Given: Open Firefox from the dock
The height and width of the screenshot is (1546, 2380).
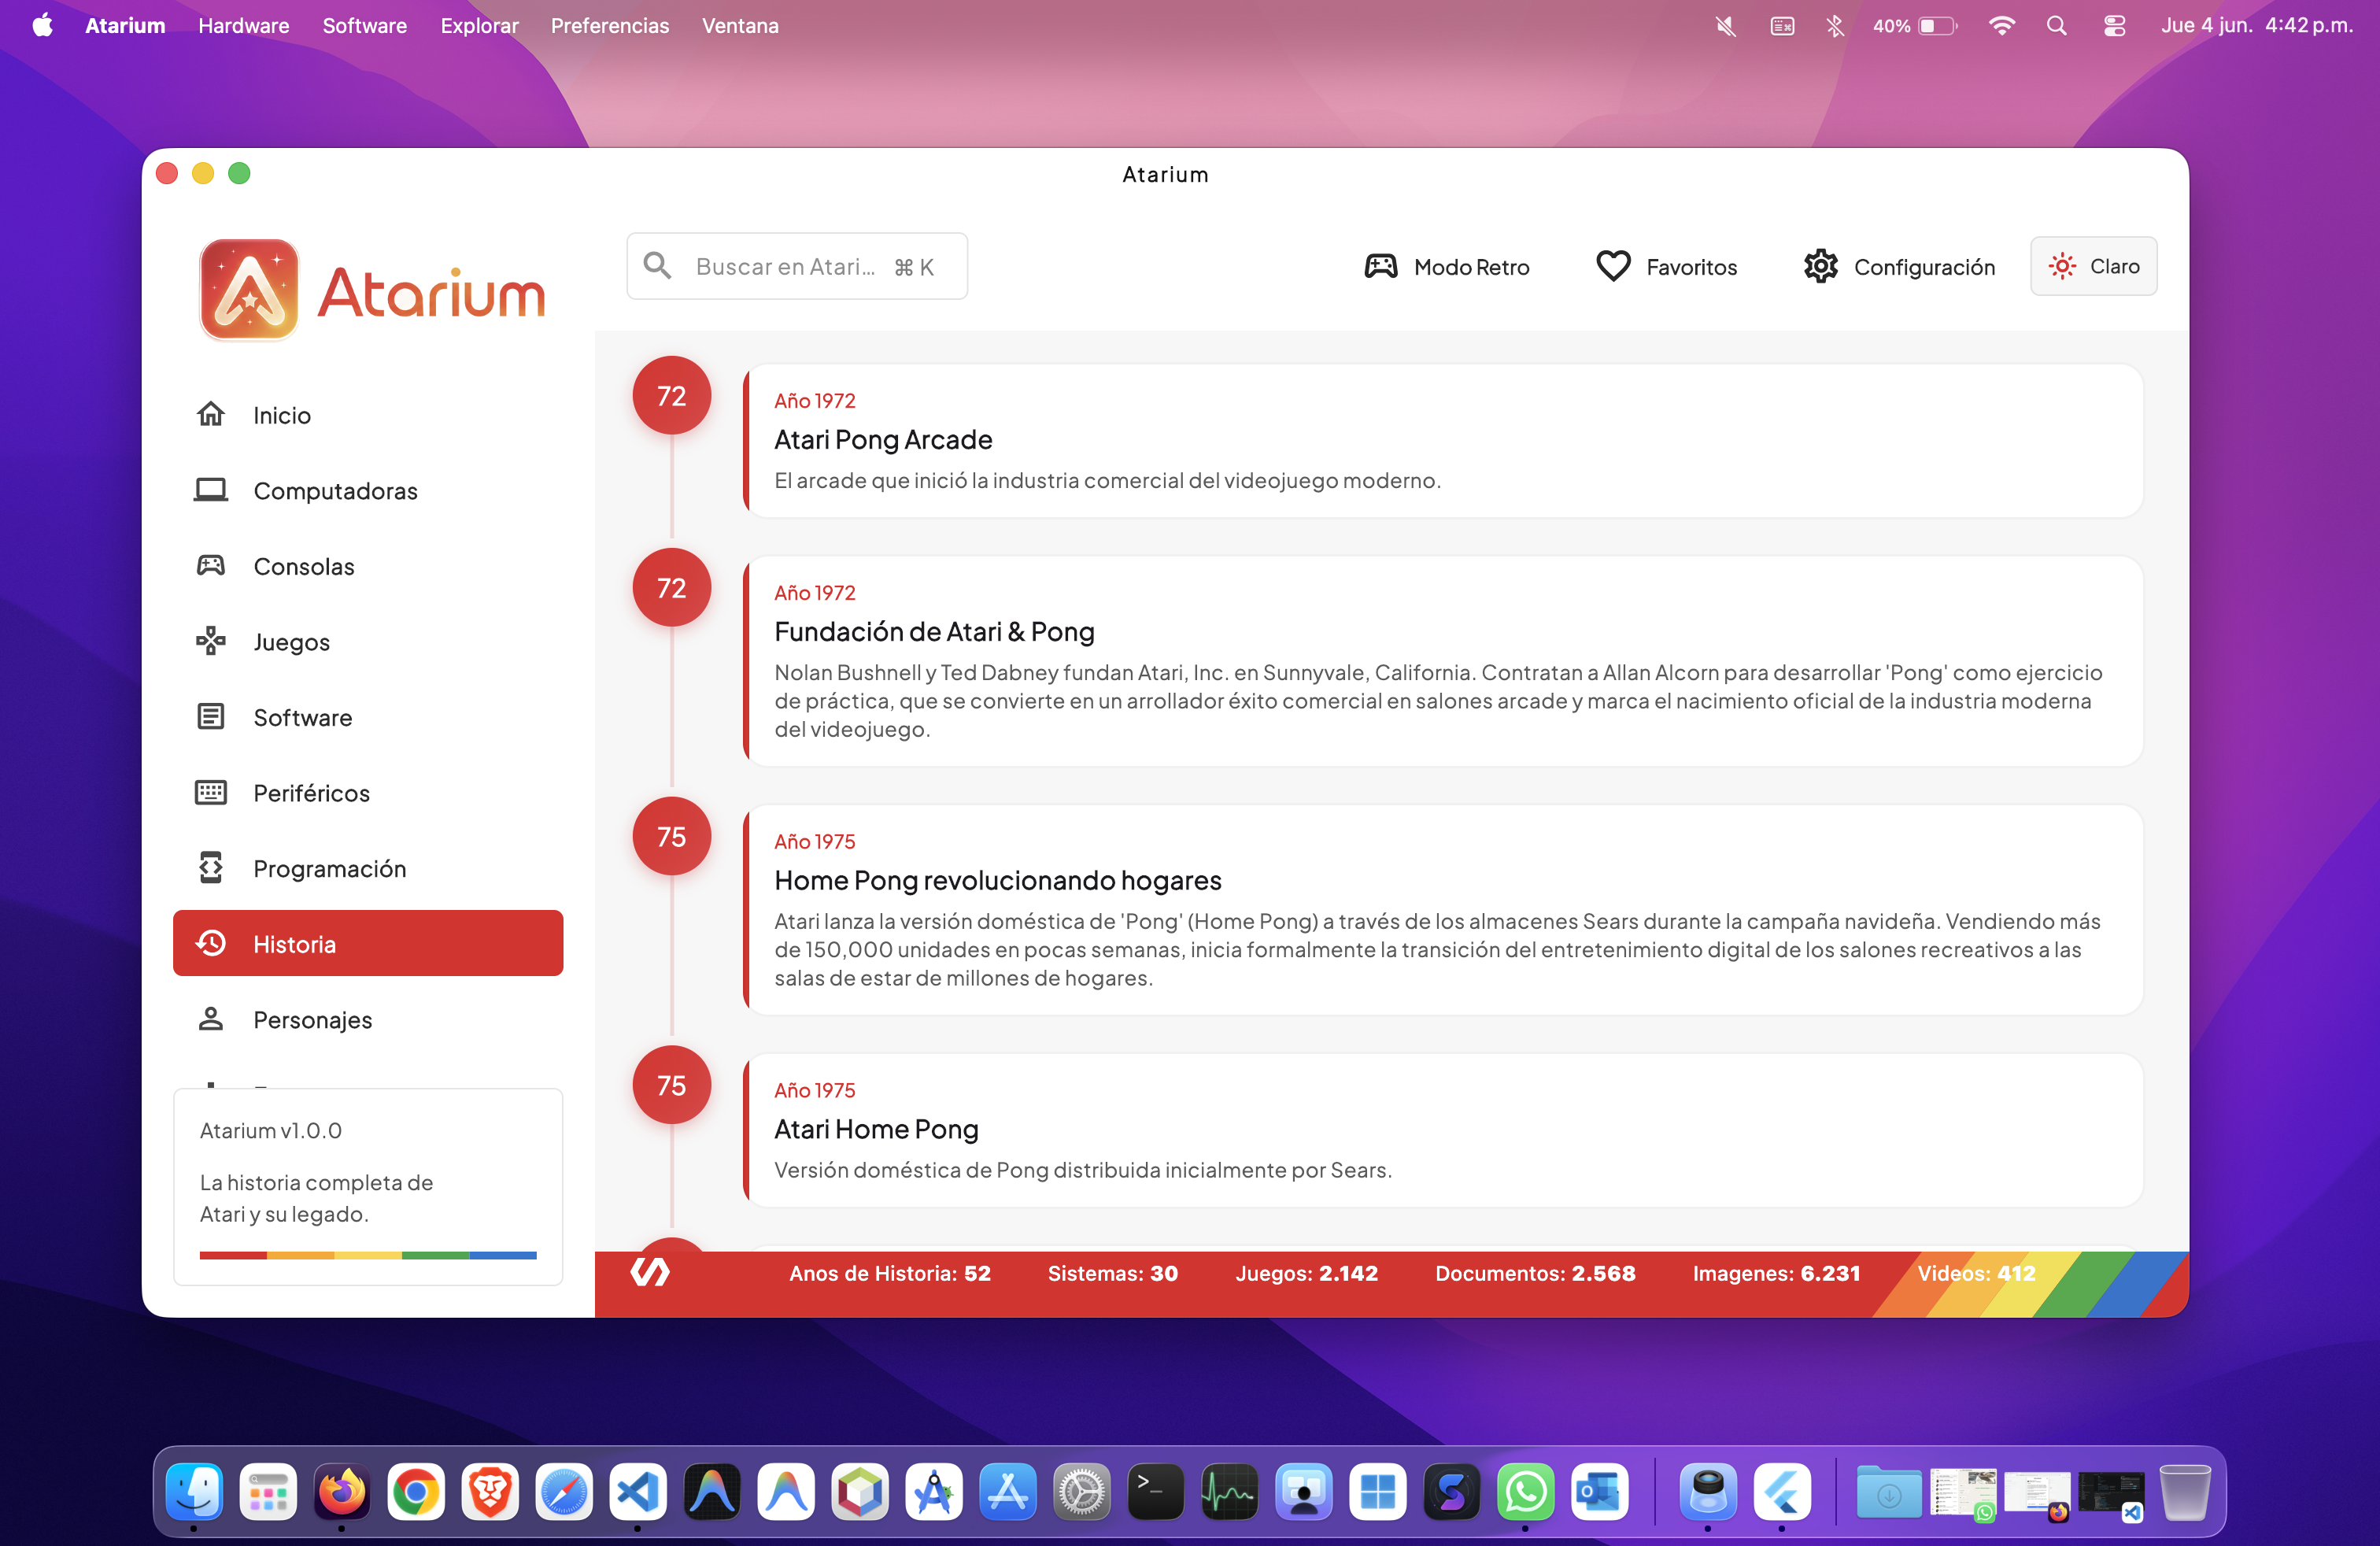Looking at the screenshot, I should 342,1492.
